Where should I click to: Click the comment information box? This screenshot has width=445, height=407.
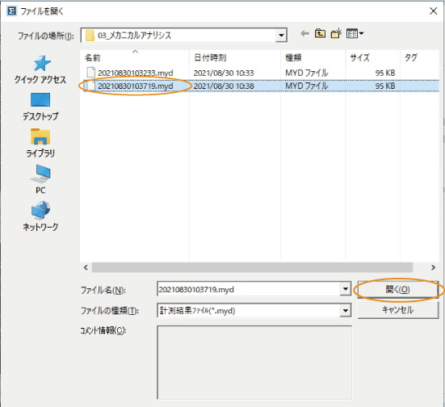[254, 363]
